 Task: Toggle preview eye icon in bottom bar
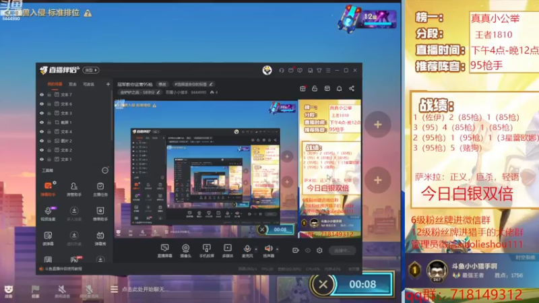[308, 250]
